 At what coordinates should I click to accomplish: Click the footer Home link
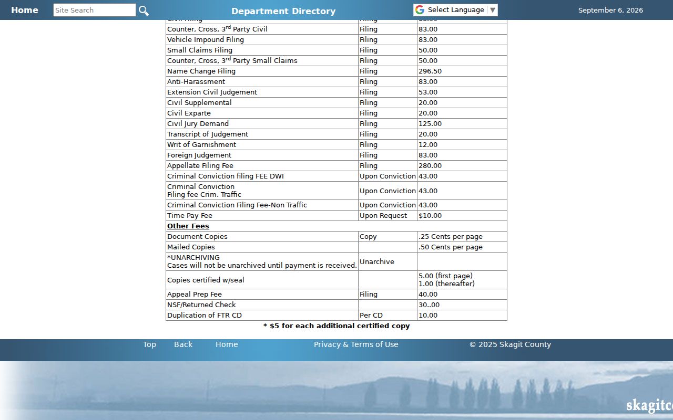pos(227,344)
